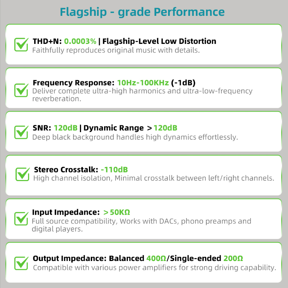This screenshot has width=288, height=288.
Task: Click the Dynamic Range >120dB value
Action: click(x=162, y=128)
